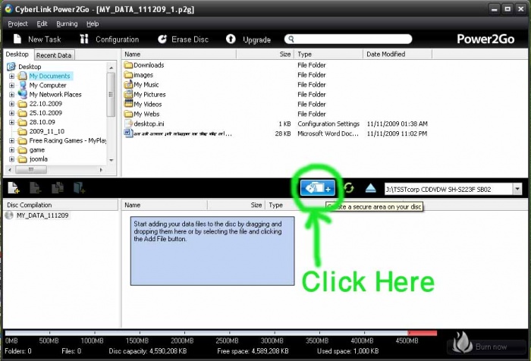
Task: Click the My Videos folder icon
Action: (x=128, y=104)
